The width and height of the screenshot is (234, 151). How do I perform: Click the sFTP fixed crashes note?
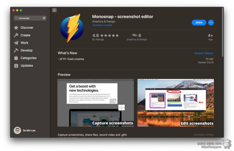coord(71,59)
